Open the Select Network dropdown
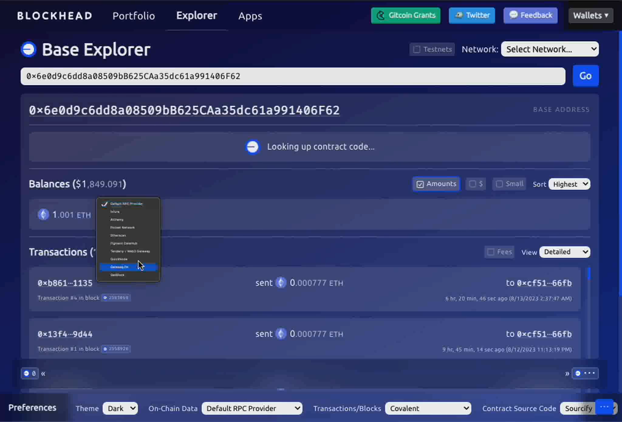Image resolution: width=622 pixels, height=422 pixels. 550,49
